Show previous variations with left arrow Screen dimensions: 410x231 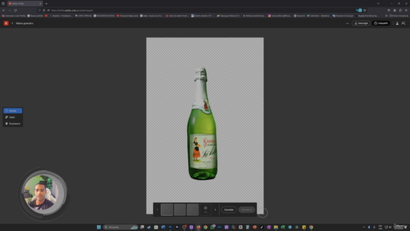point(157,210)
